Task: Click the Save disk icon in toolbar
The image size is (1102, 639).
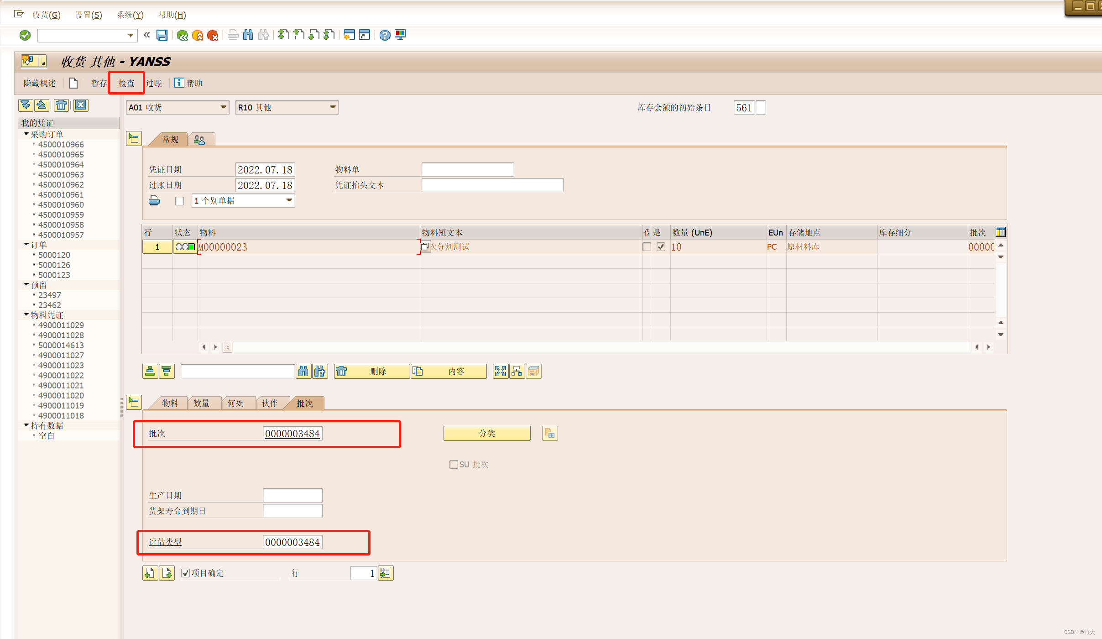Action: [162, 35]
